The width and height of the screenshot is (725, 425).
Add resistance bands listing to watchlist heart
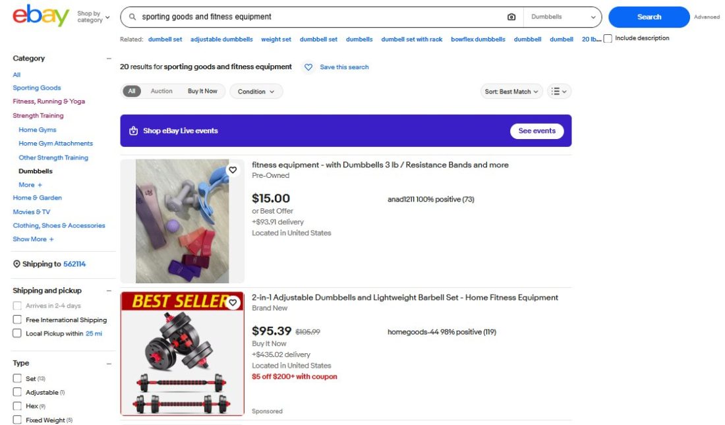pos(233,170)
